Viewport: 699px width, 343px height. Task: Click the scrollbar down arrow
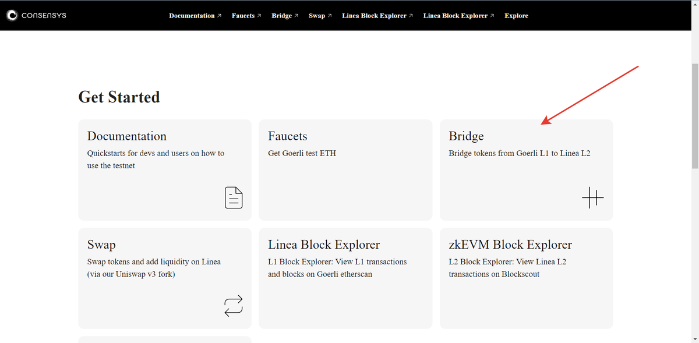(694, 338)
